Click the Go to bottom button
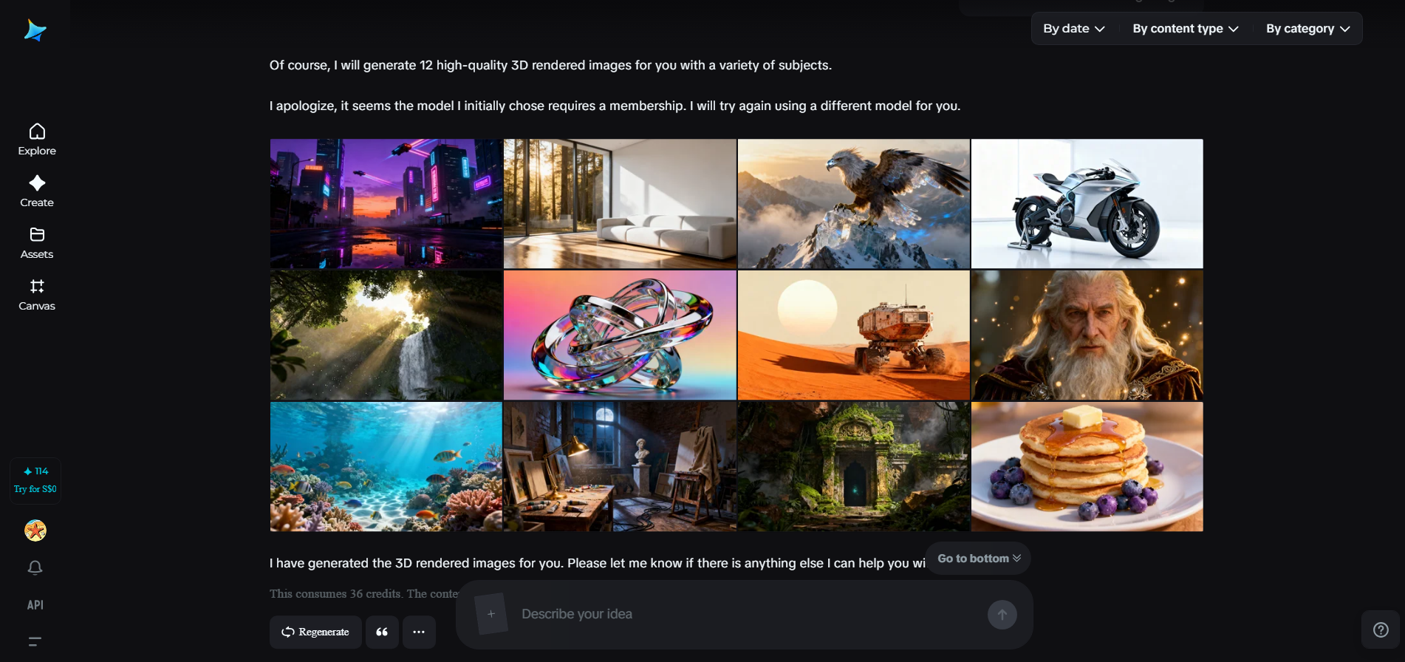Viewport: 1405px width, 662px height. (x=979, y=559)
